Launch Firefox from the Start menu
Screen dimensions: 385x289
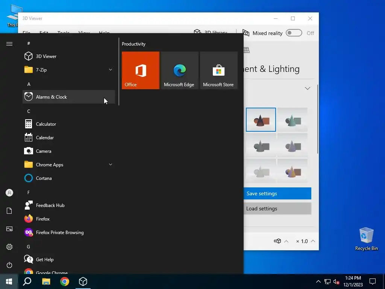pos(68,219)
